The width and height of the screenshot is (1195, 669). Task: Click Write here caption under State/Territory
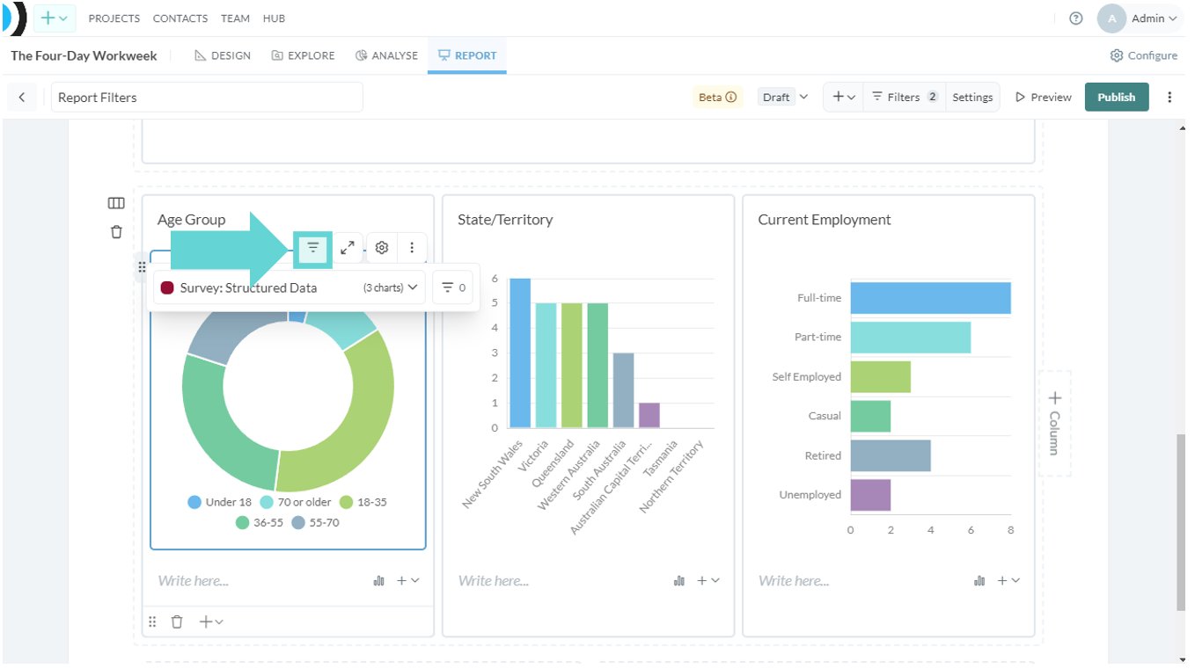click(494, 581)
